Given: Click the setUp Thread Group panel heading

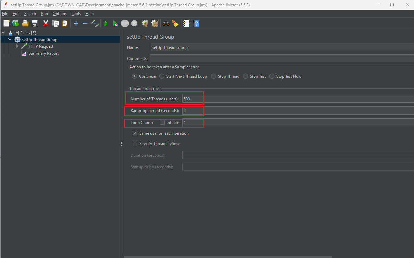Looking at the screenshot, I should click(x=150, y=37).
